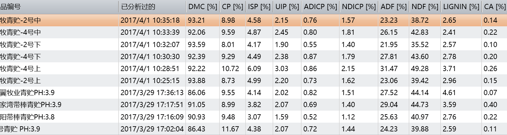
Task: Select the row for 牧青贮-4号上
Action: click(253, 69)
